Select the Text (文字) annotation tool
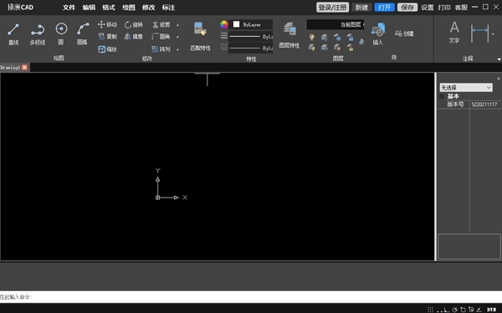Image resolution: width=502 pixels, height=313 pixels. pos(454,32)
